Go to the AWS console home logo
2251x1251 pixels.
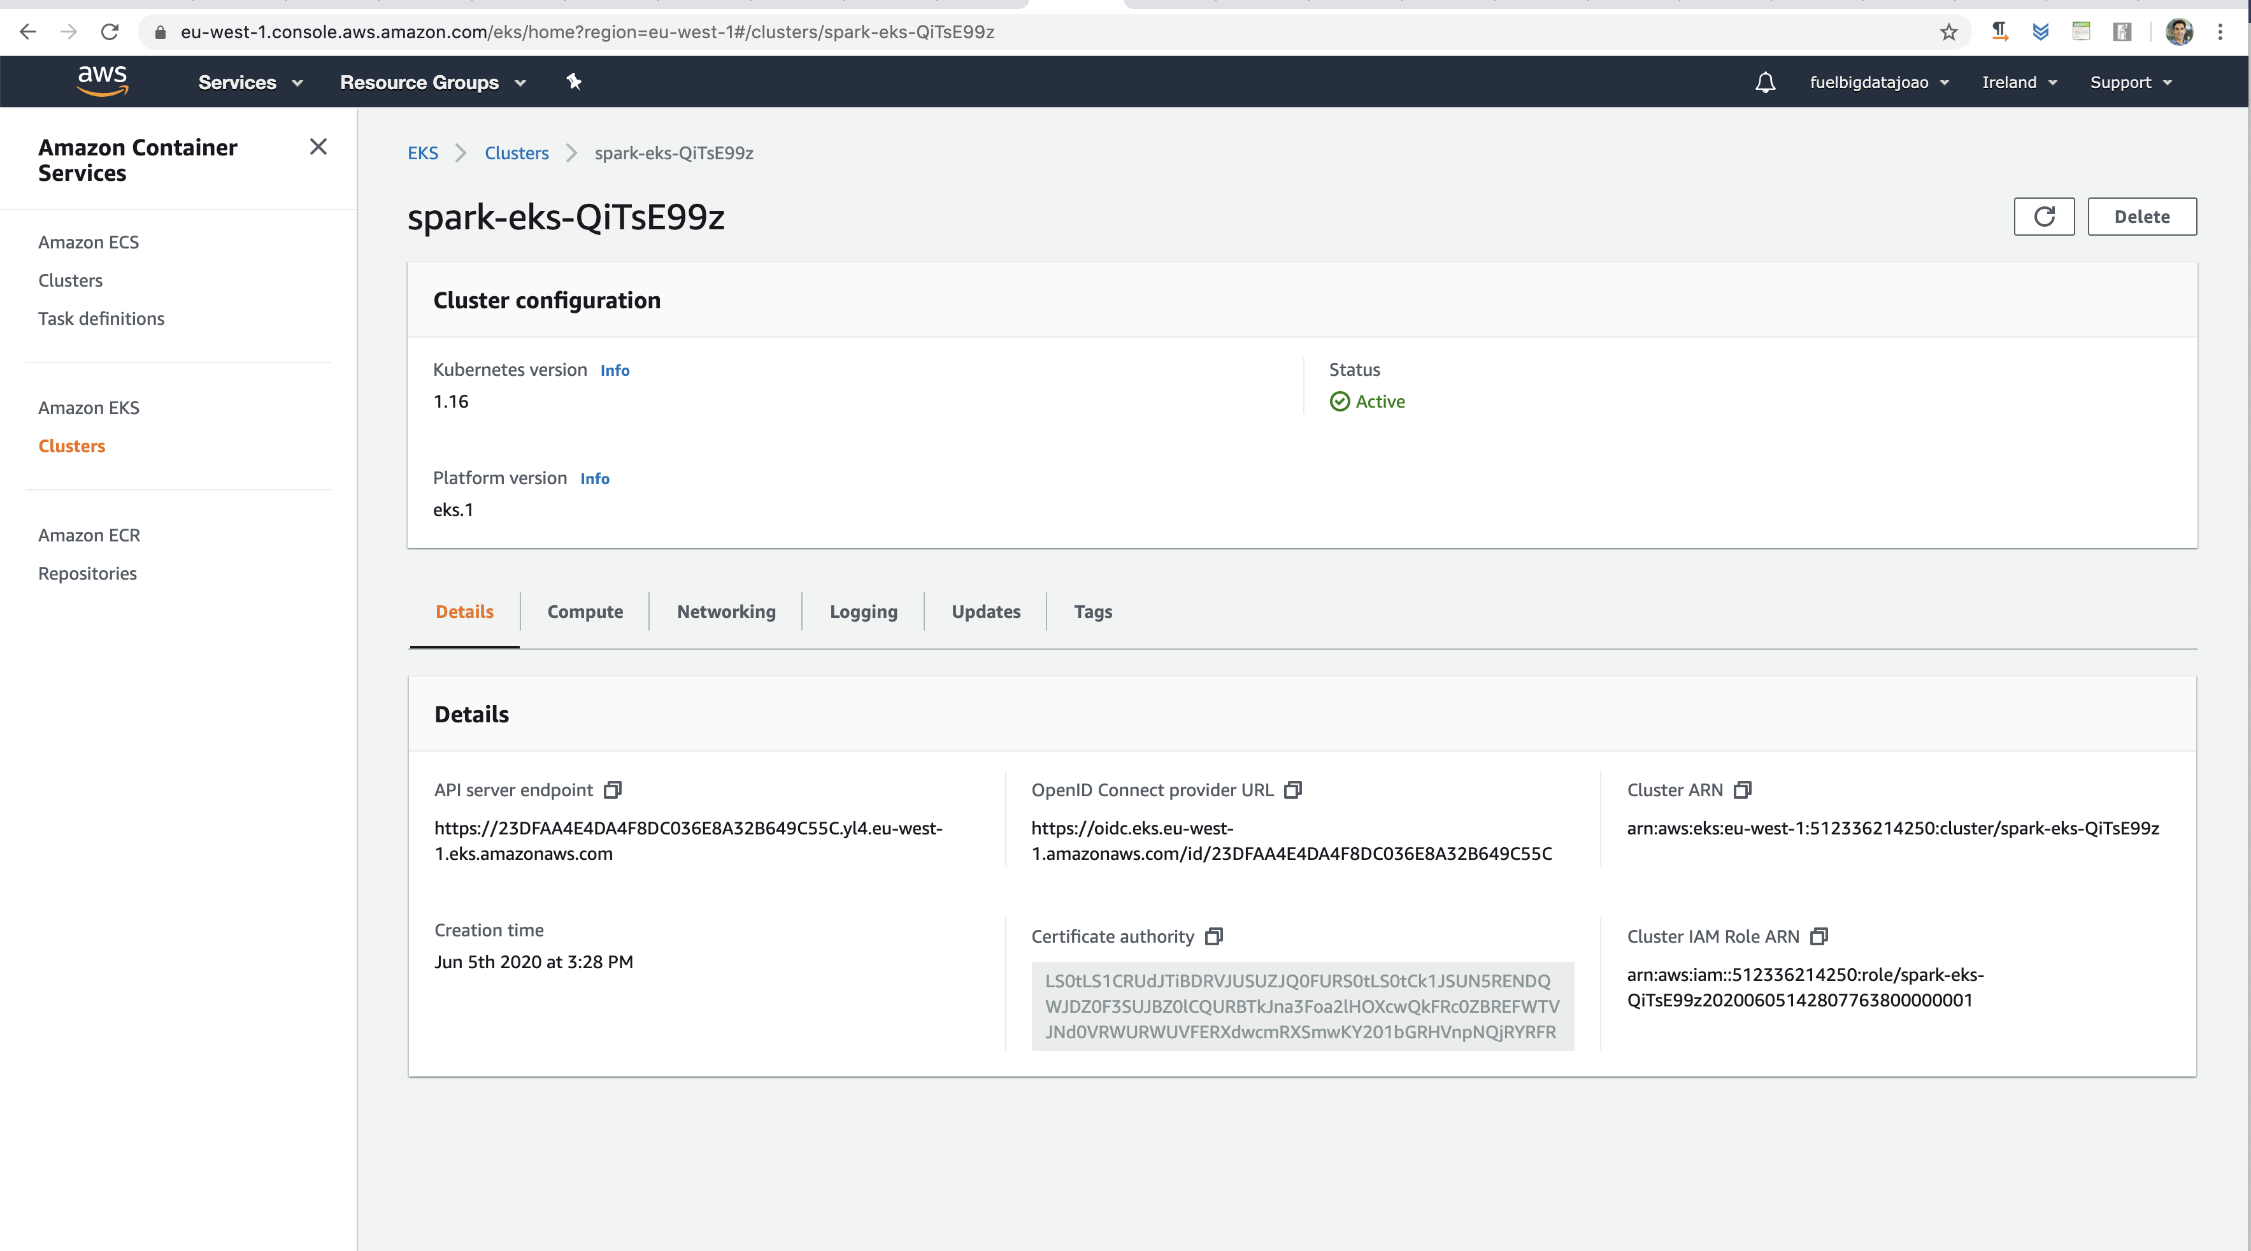pos(103,80)
